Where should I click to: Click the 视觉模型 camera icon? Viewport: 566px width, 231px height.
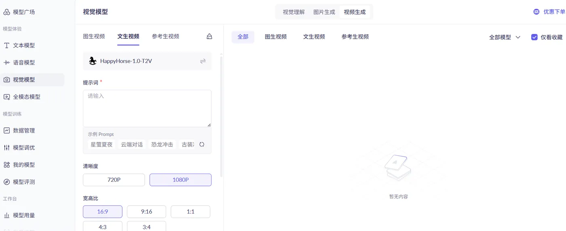pyautogui.click(x=6, y=80)
